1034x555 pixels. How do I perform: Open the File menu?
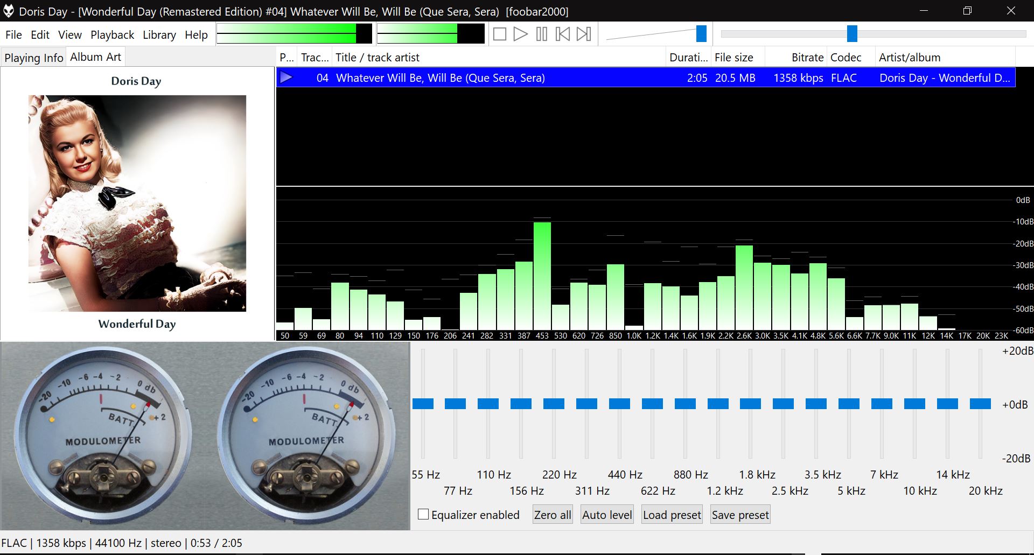click(13, 35)
